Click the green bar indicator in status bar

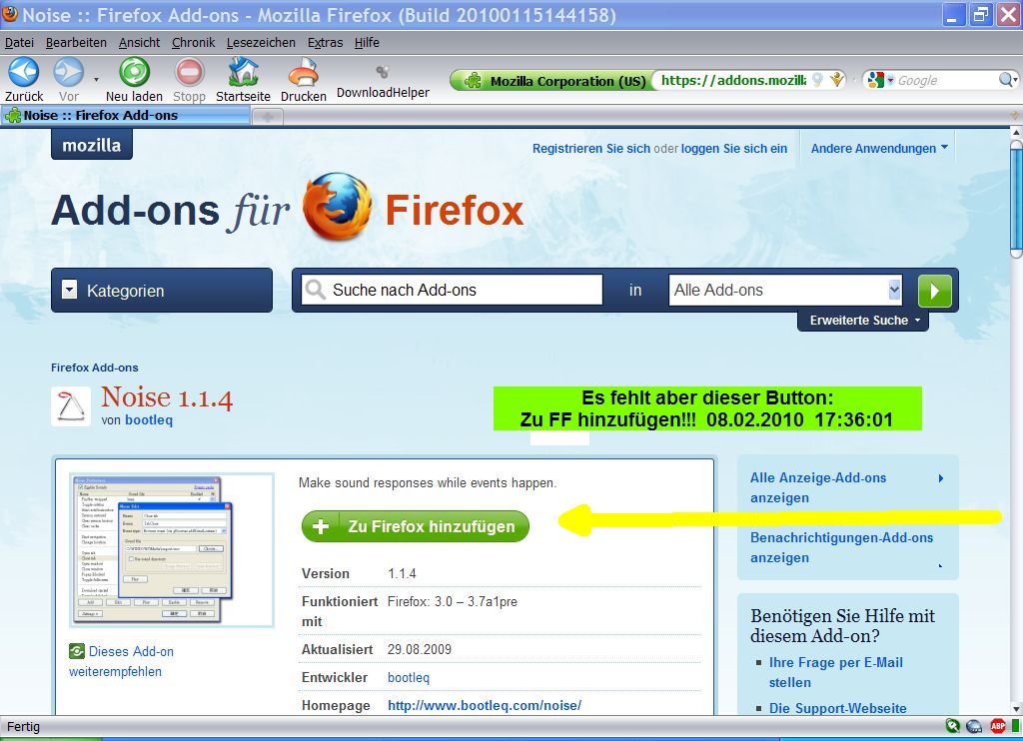point(1015,726)
